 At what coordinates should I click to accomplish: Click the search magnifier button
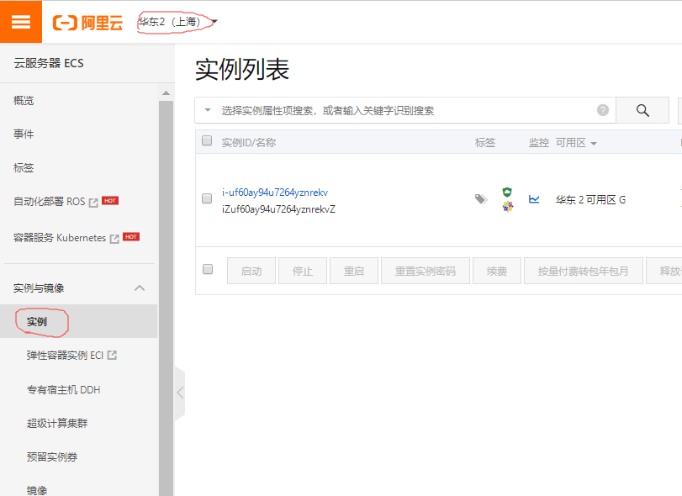coord(642,110)
